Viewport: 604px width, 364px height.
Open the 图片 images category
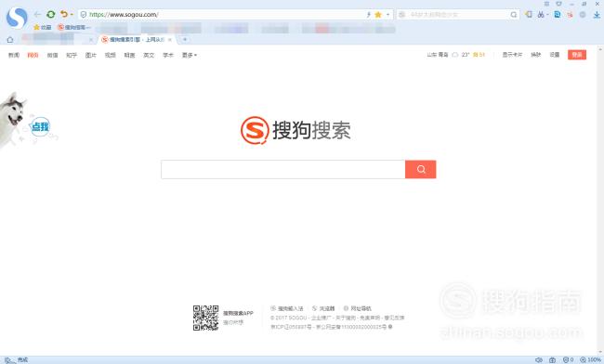(x=91, y=55)
